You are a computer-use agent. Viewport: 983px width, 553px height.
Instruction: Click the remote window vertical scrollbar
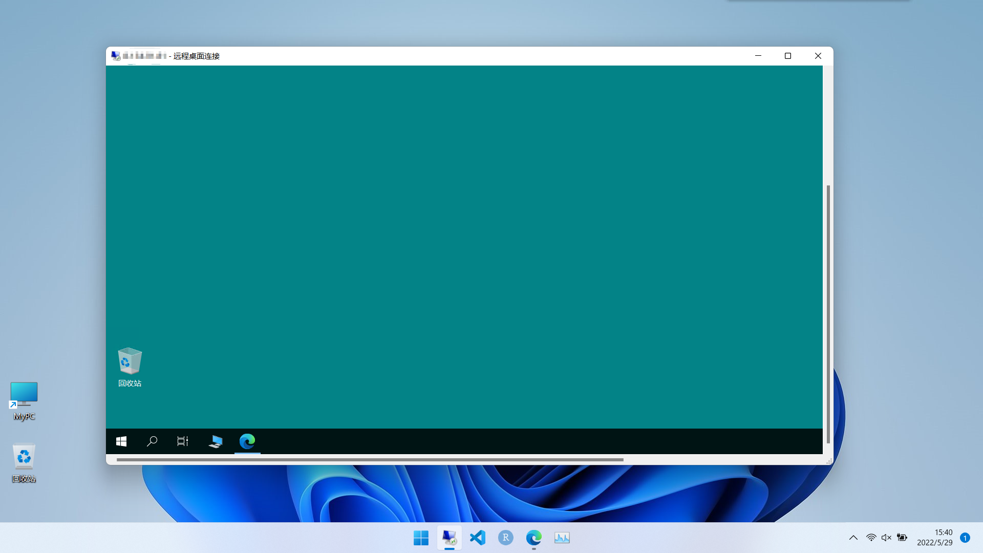[828, 313]
